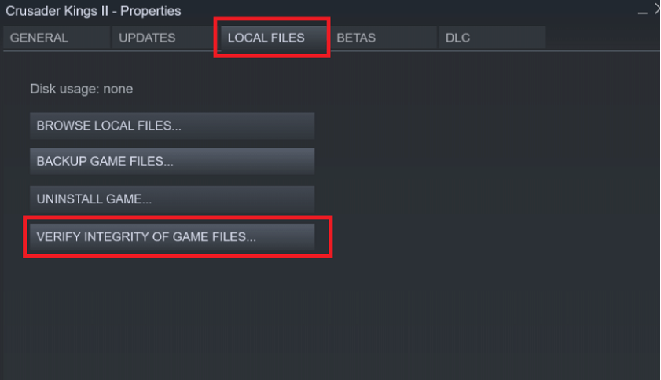This screenshot has height=380, width=661.
Task: View downloadable content settings tab
Action: (492, 38)
